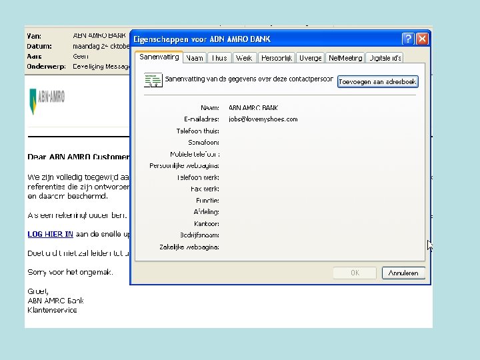
Task: Click the contact summary card icon
Action: tap(153, 80)
